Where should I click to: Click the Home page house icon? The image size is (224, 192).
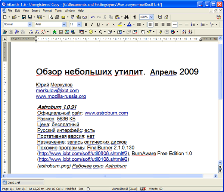tap(166, 17)
